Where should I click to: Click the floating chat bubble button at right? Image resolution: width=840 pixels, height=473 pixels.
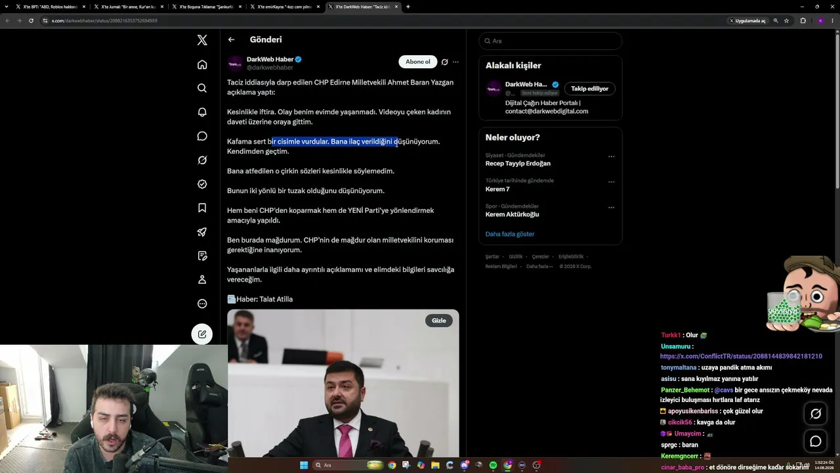(816, 441)
